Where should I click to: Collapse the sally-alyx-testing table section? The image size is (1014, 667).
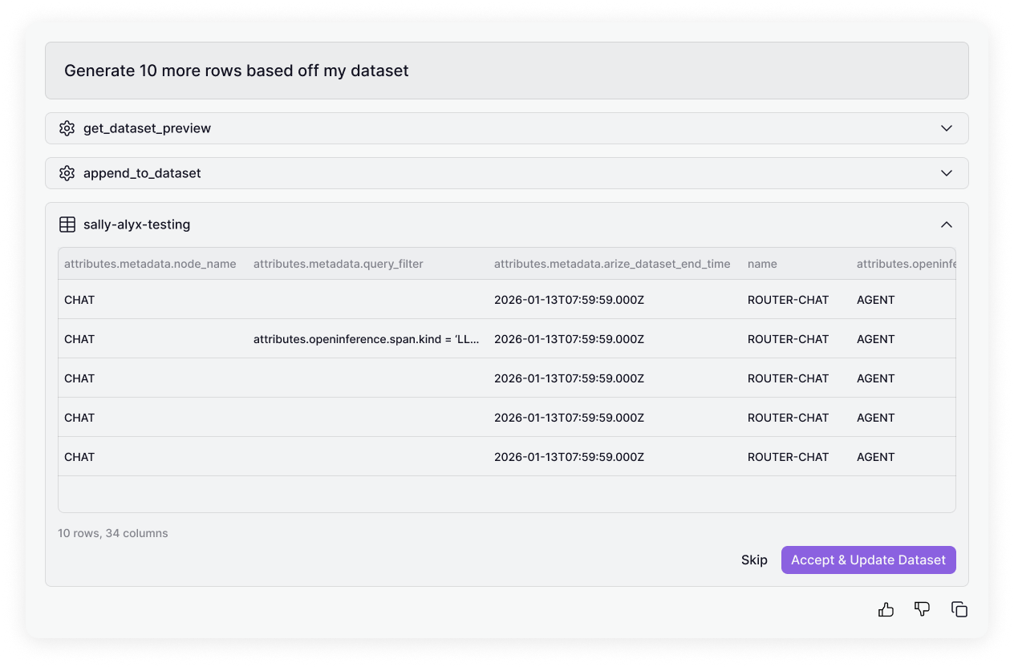tap(947, 224)
